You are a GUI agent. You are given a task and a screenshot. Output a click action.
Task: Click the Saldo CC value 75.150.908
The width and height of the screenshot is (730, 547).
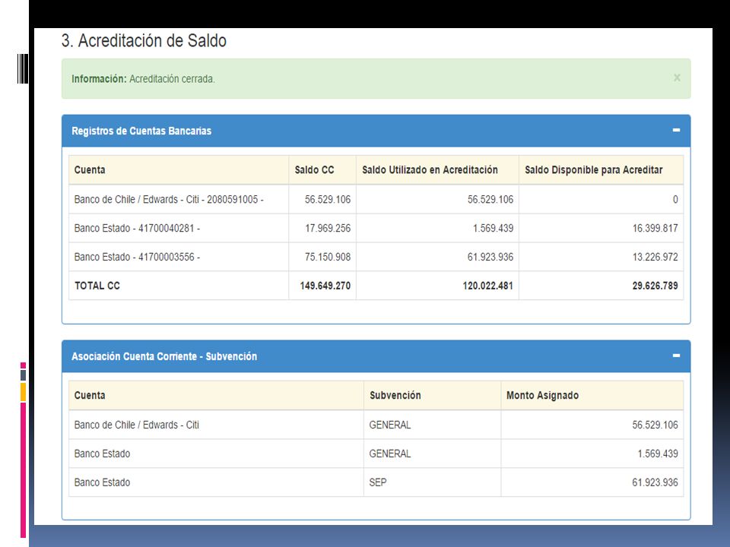click(328, 258)
